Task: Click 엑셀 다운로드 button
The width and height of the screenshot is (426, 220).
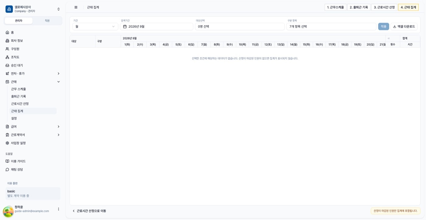Action: [x=404, y=26]
